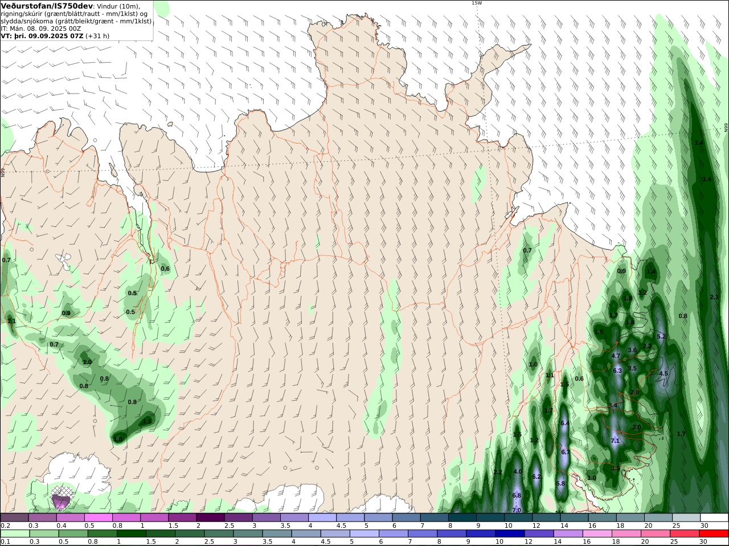
Task: Click the 6.3 precipitation value on the map
Action: pos(617,370)
